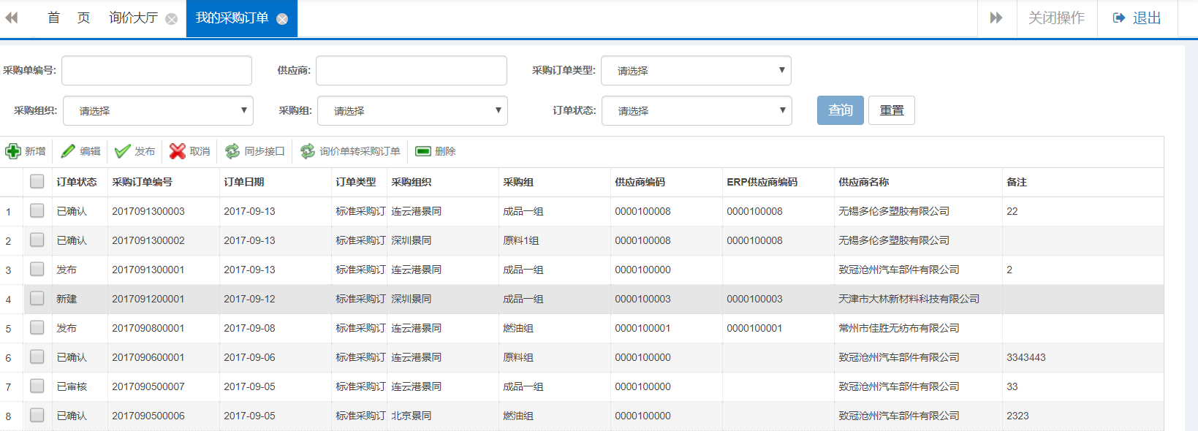Click the 订单状态 column header
The width and height of the screenshot is (1198, 431).
click(x=77, y=182)
